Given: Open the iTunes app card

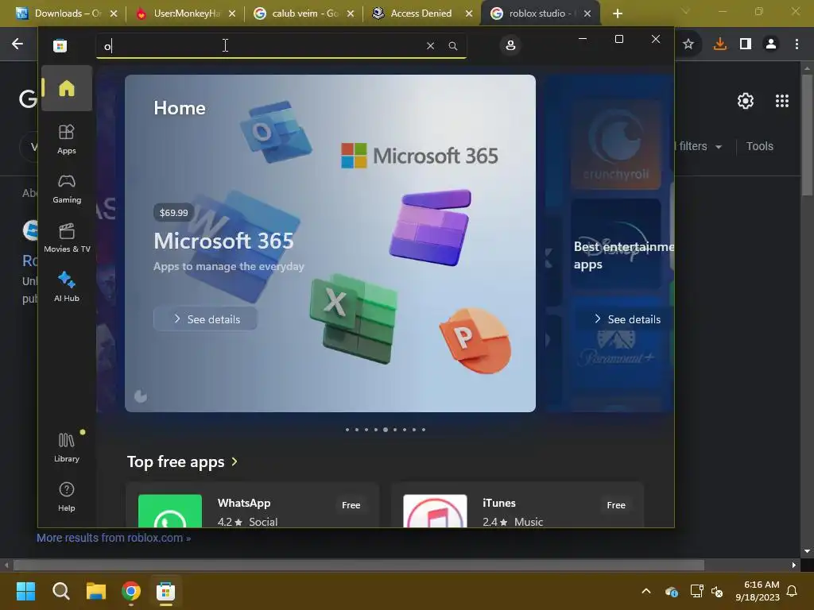Looking at the screenshot, I should 517,505.
